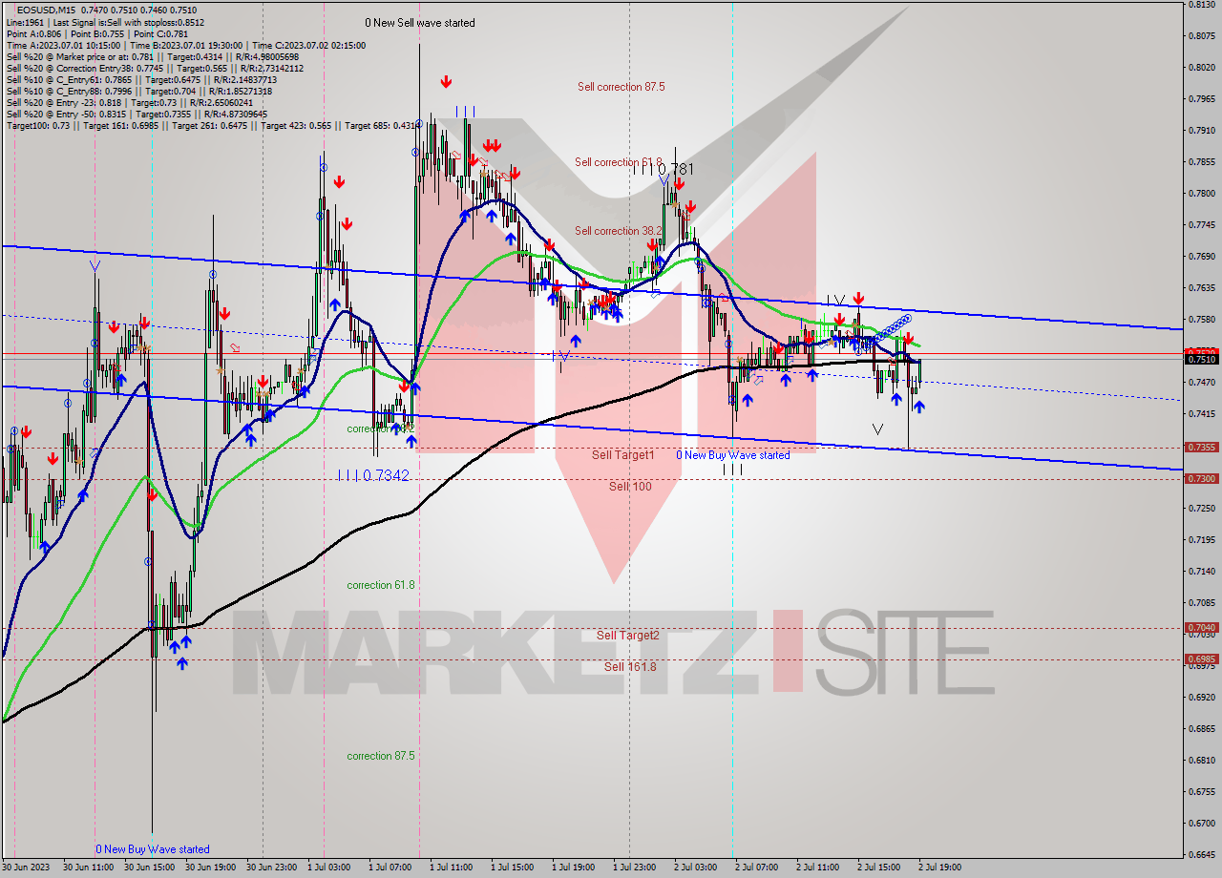This screenshot has width=1222, height=878.
Task: Select the 'Sell correction 87.5' label
Action: click(621, 87)
